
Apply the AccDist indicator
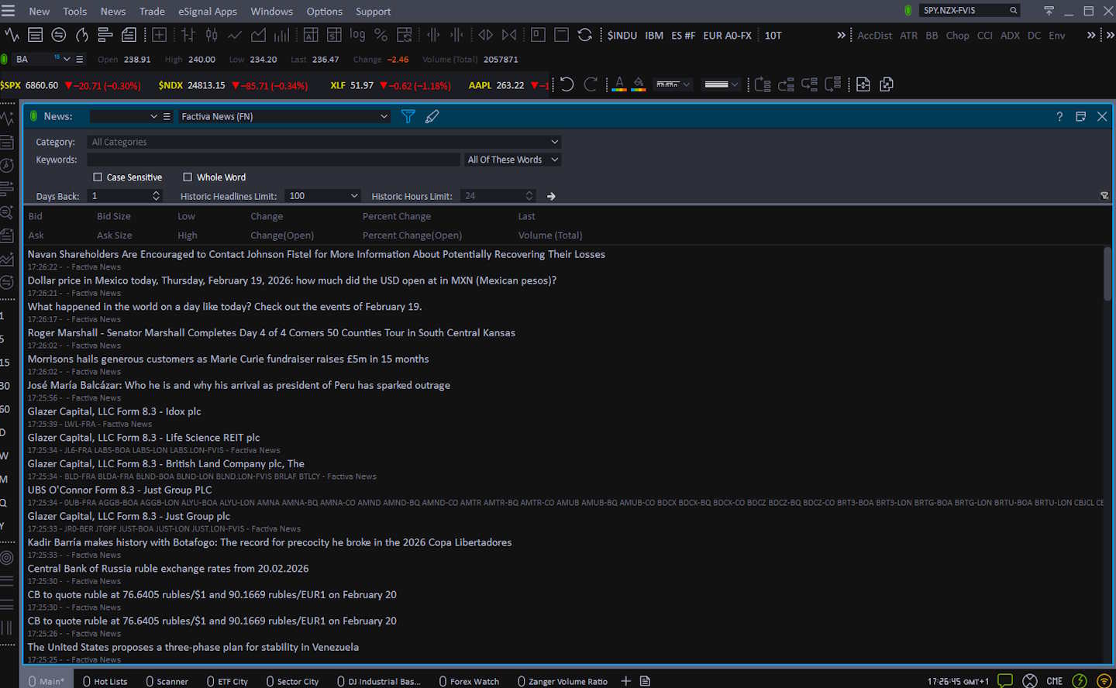pyautogui.click(x=874, y=36)
